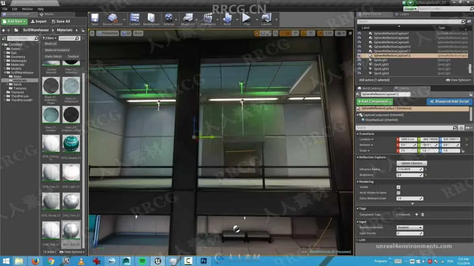Image resolution: width=474 pixels, height=266 pixels.
Task: Open Photoshop from the taskbar
Action: (x=204, y=261)
